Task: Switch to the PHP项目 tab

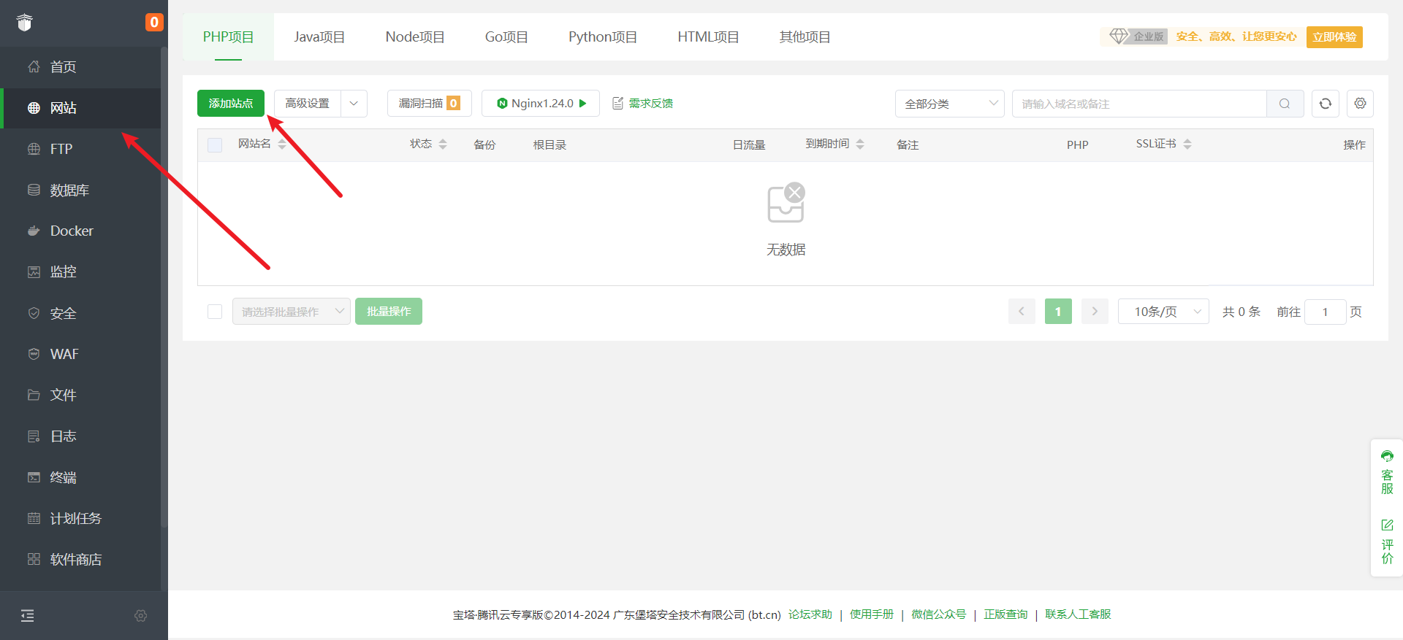Action: 228,37
